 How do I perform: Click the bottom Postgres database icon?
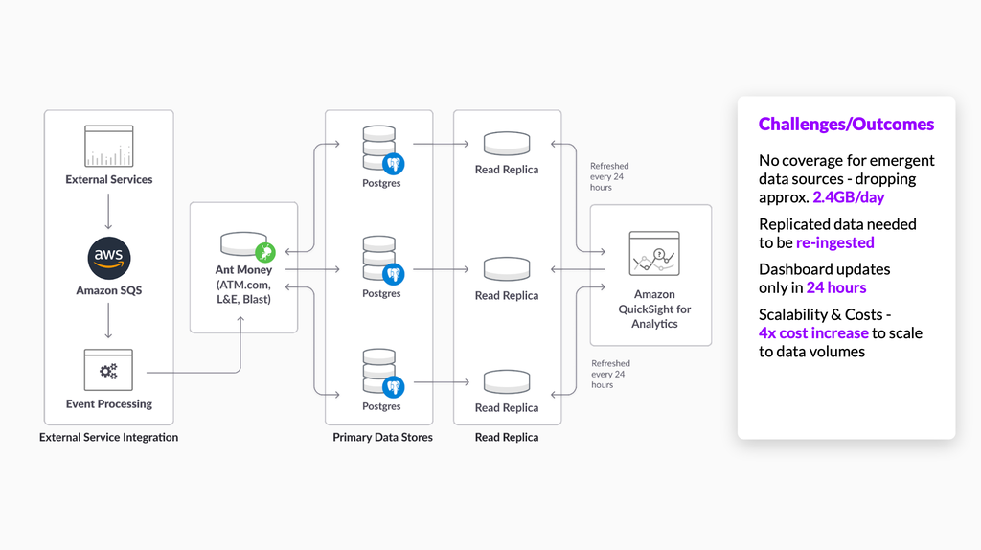383,373
